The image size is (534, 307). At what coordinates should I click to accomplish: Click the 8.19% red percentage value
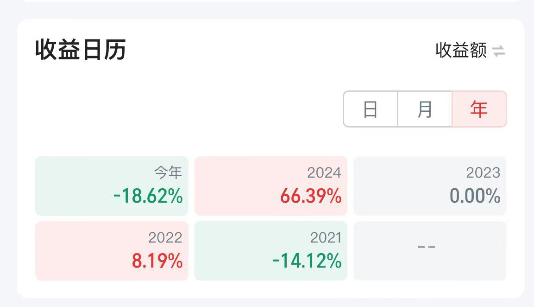(x=157, y=261)
